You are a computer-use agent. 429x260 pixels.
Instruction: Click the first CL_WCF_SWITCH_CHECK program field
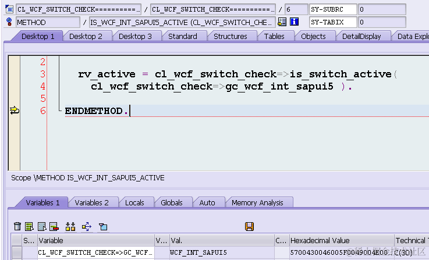(x=79, y=9)
